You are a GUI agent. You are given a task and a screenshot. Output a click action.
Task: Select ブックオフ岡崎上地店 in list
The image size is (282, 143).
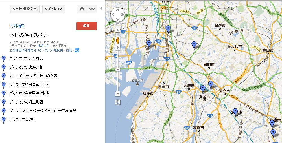coord(26,102)
